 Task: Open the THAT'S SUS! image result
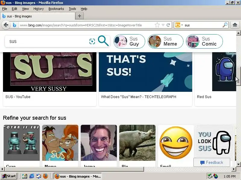pyautogui.click(x=146, y=72)
